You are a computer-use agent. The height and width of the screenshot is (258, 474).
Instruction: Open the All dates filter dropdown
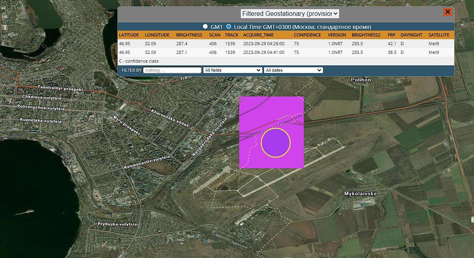(x=293, y=70)
